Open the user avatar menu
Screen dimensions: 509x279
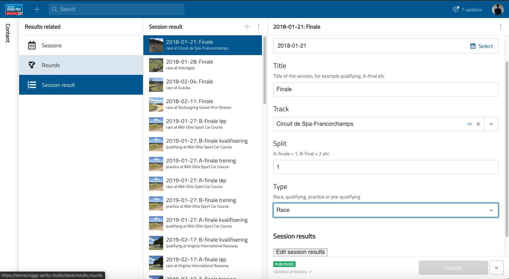click(x=498, y=10)
